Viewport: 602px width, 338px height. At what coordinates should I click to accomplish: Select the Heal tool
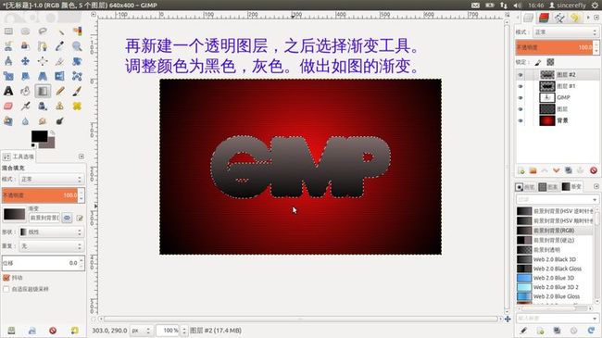pyautogui.click(x=77, y=106)
